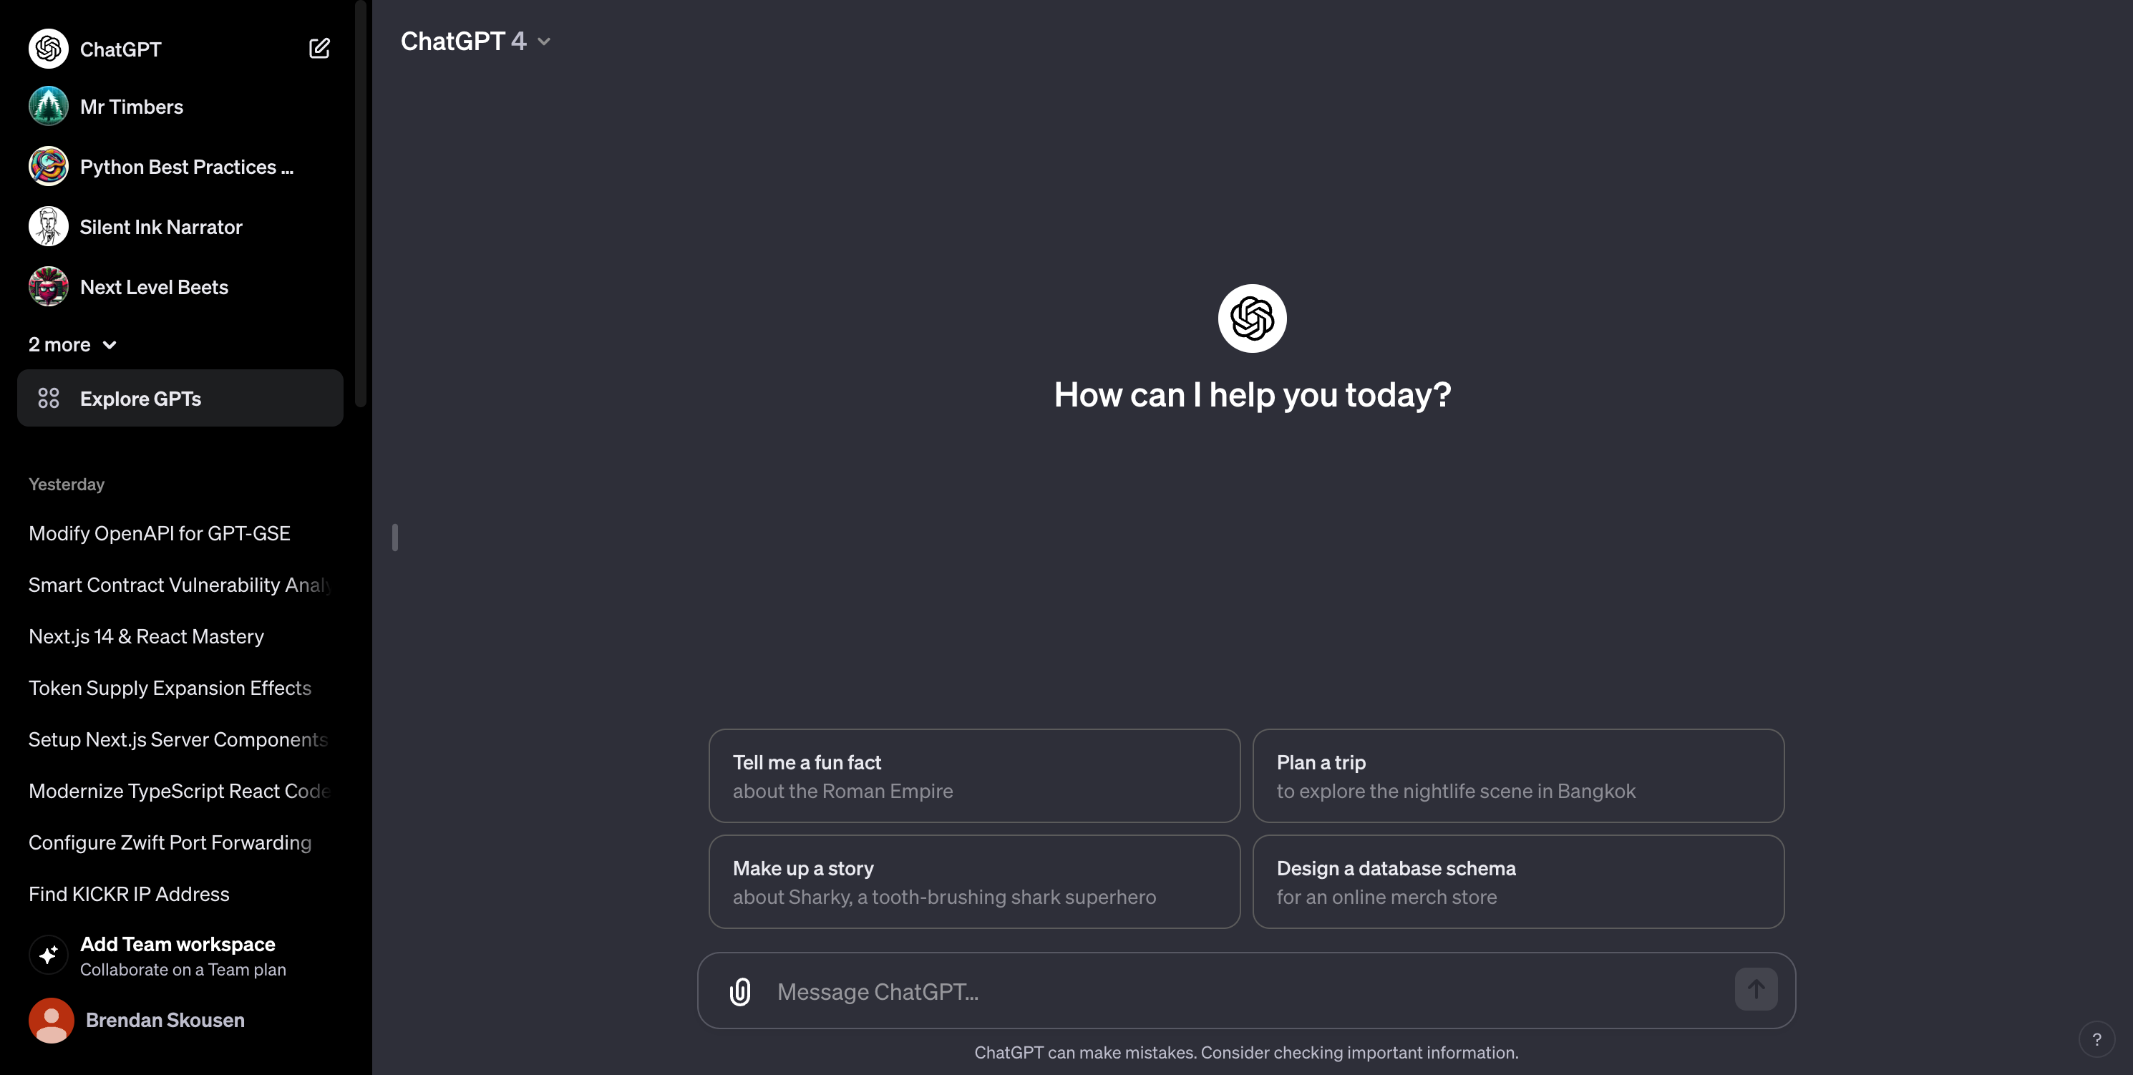Viewport: 2133px width, 1075px height.
Task: Click the Silent Ink Narrator avatar
Action: click(x=48, y=227)
